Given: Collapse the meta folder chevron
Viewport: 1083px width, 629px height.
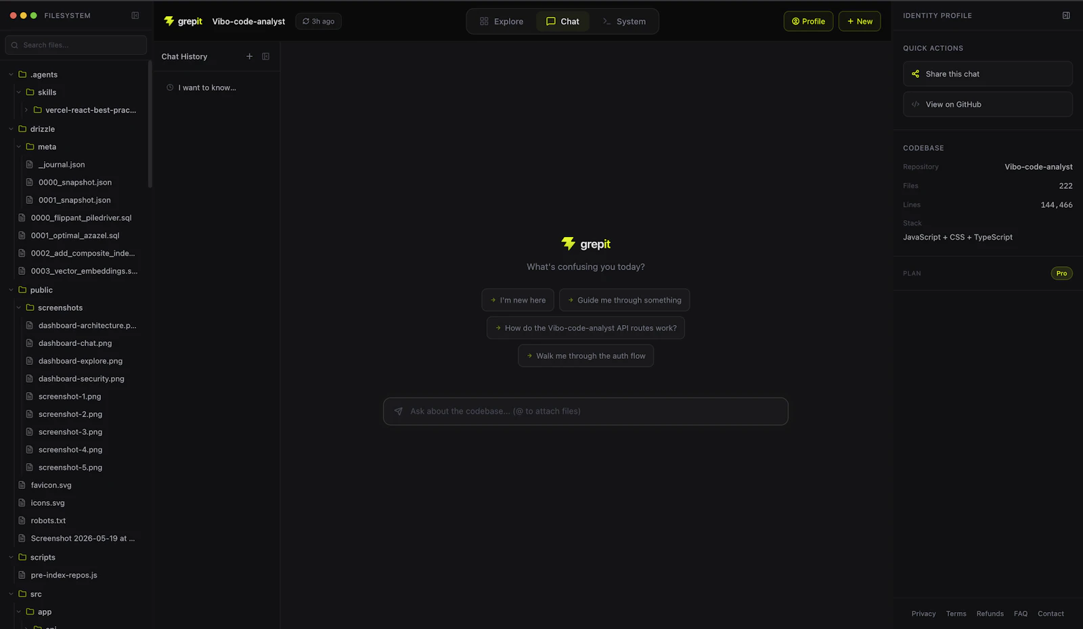Looking at the screenshot, I should tap(18, 146).
